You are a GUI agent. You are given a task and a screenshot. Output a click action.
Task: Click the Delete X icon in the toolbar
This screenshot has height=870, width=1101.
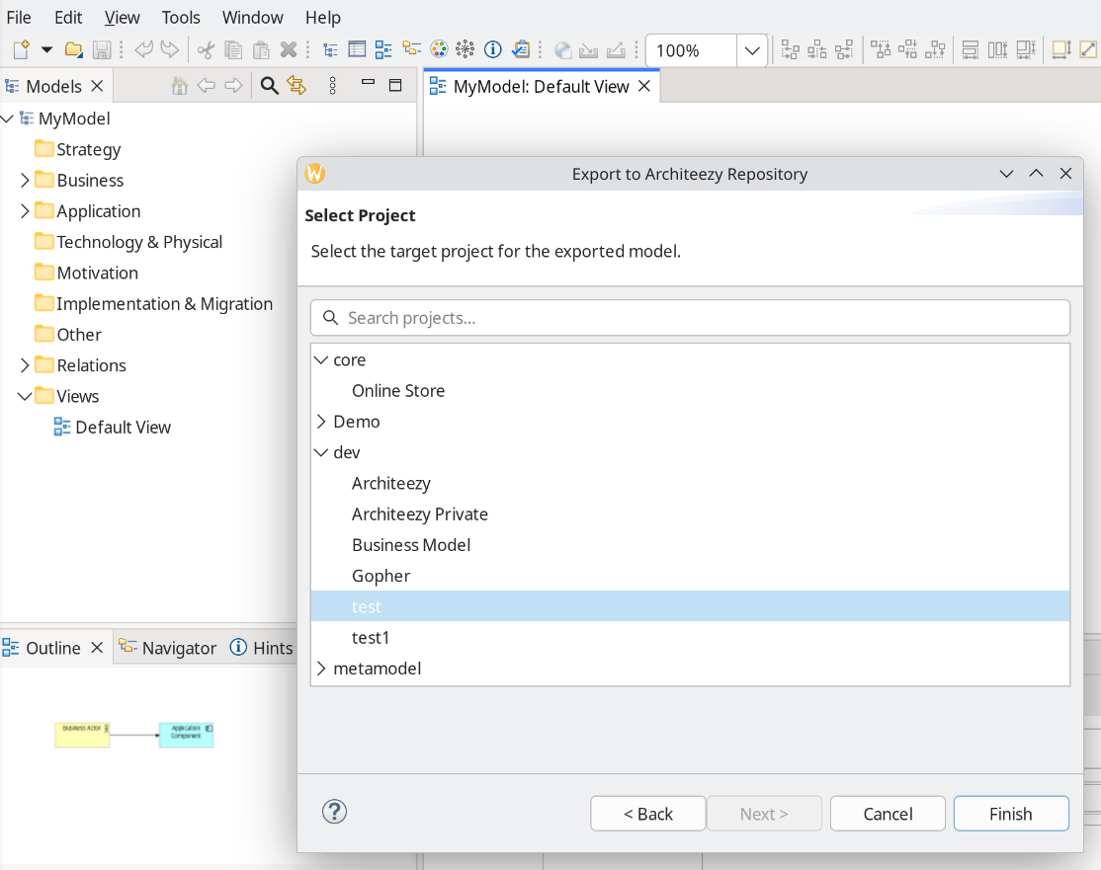288,49
